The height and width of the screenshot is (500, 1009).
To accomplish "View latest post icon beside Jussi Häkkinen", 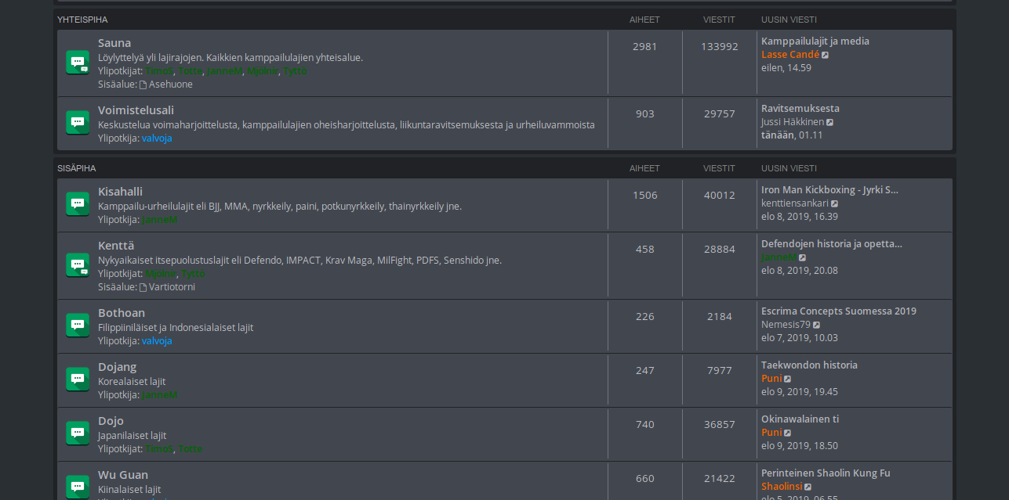I will [x=830, y=122].
